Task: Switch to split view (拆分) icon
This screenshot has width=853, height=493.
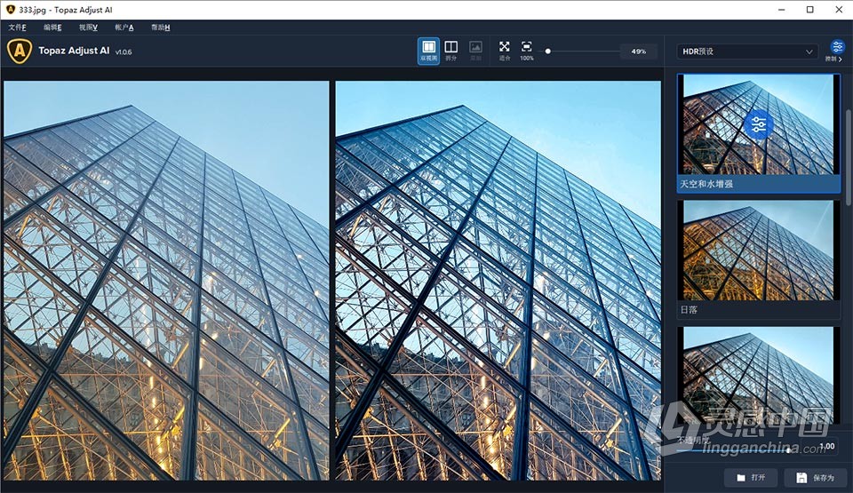Action: click(451, 50)
